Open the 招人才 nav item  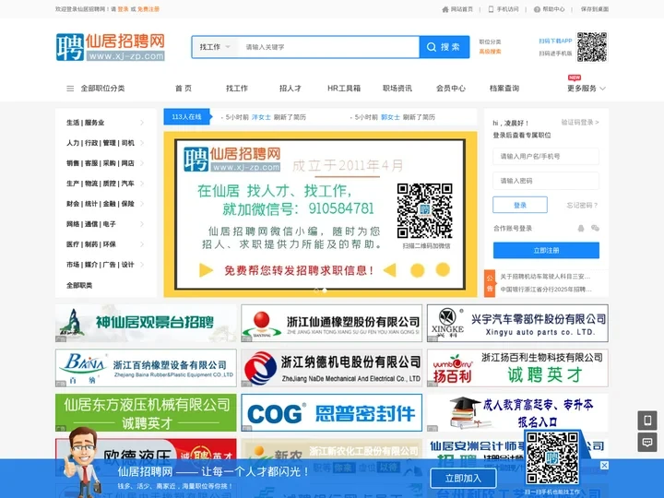pos(290,89)
